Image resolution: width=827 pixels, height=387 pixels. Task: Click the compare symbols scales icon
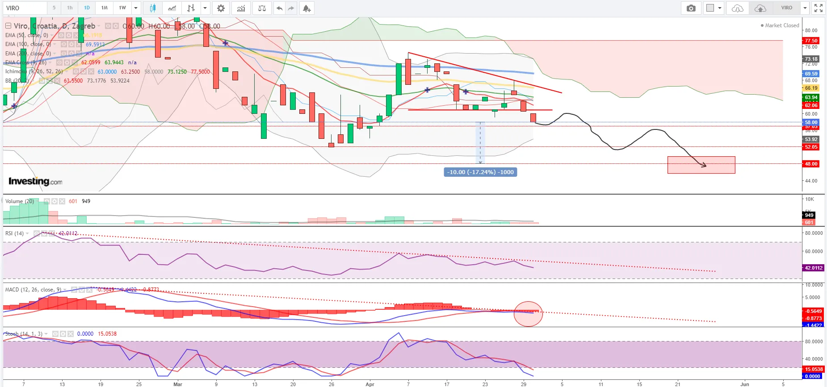(262, 8)
